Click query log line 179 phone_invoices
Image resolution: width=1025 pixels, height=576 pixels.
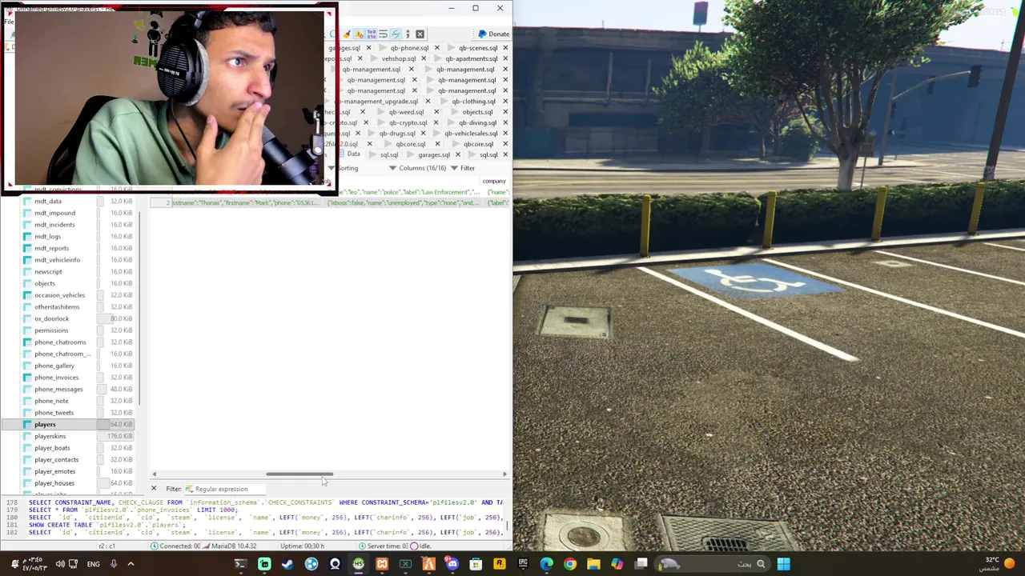(x=132, y=510)
